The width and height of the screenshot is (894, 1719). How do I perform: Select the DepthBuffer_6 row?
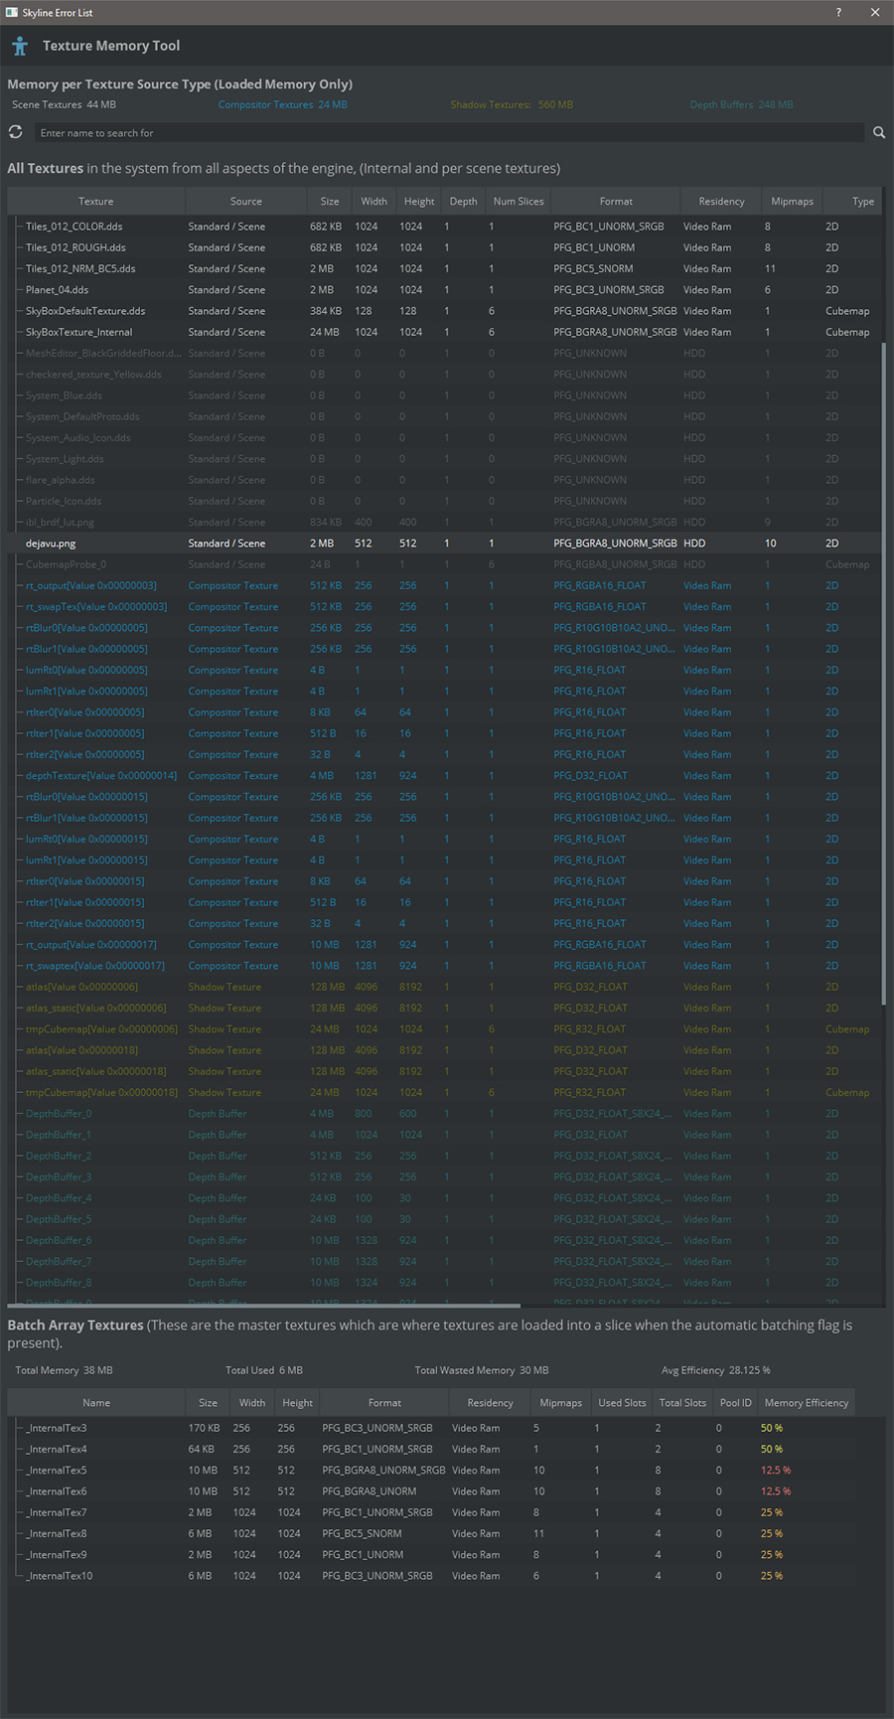59,1240
